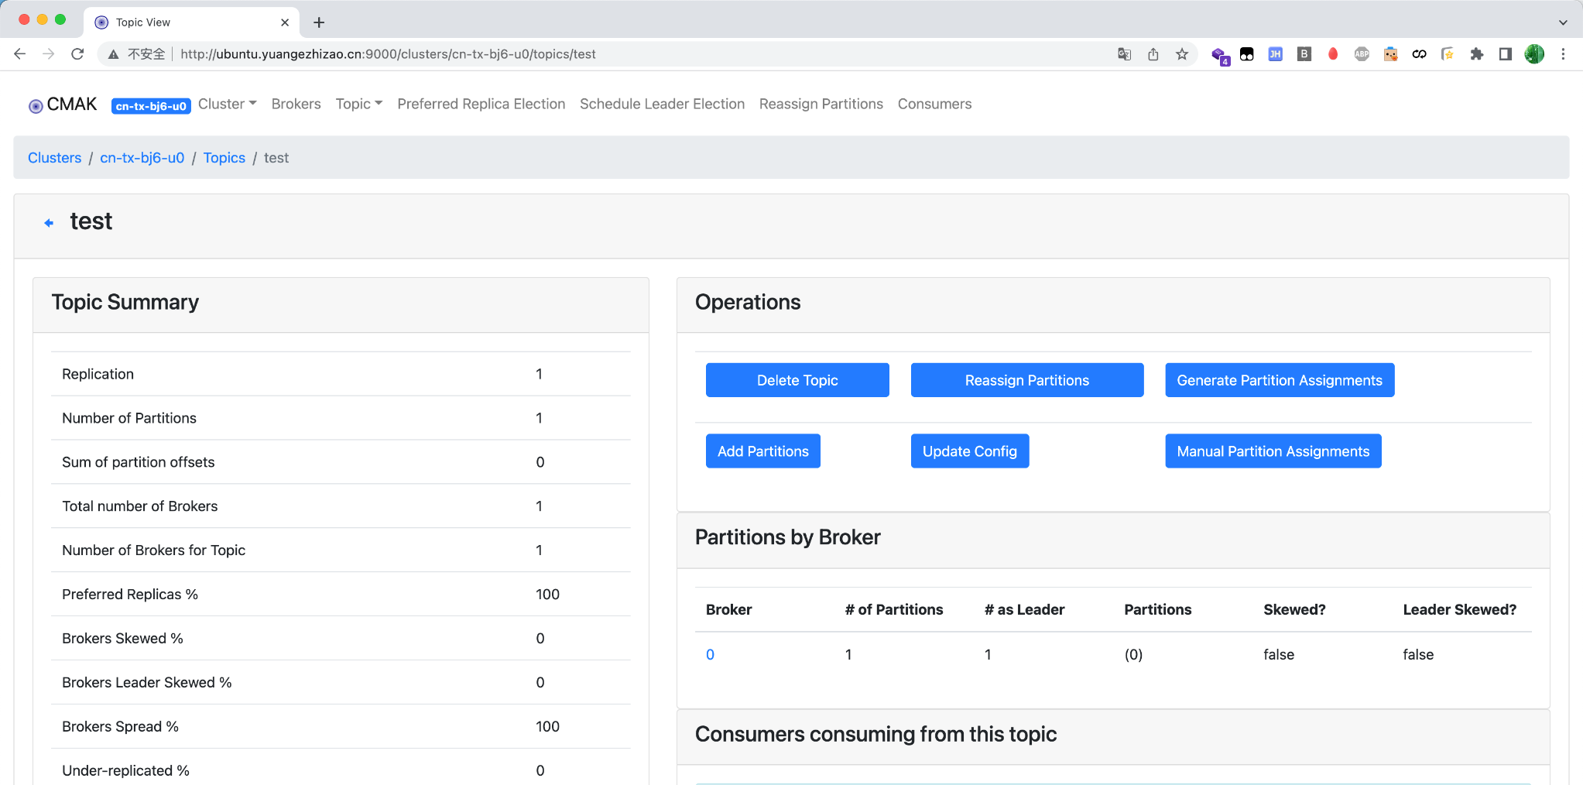
Task: Open broker 0 link in Partitions by Broker
Action: tap(710, 655)
